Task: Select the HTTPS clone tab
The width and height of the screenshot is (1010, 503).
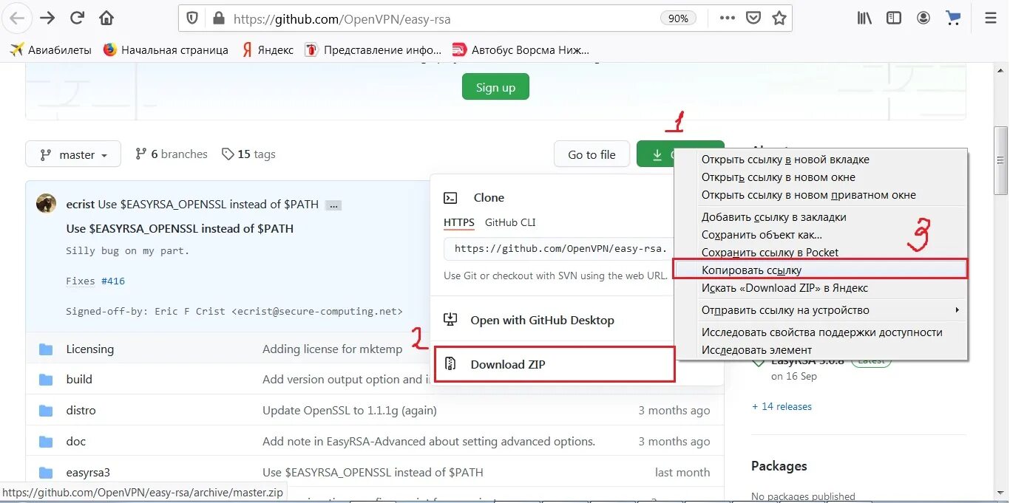Action: coord(459,222)
